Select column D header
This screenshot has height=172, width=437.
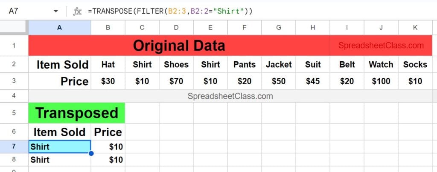tap(176, 28)
